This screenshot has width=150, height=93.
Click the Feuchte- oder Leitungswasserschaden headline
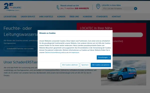(x=20, y=31)
